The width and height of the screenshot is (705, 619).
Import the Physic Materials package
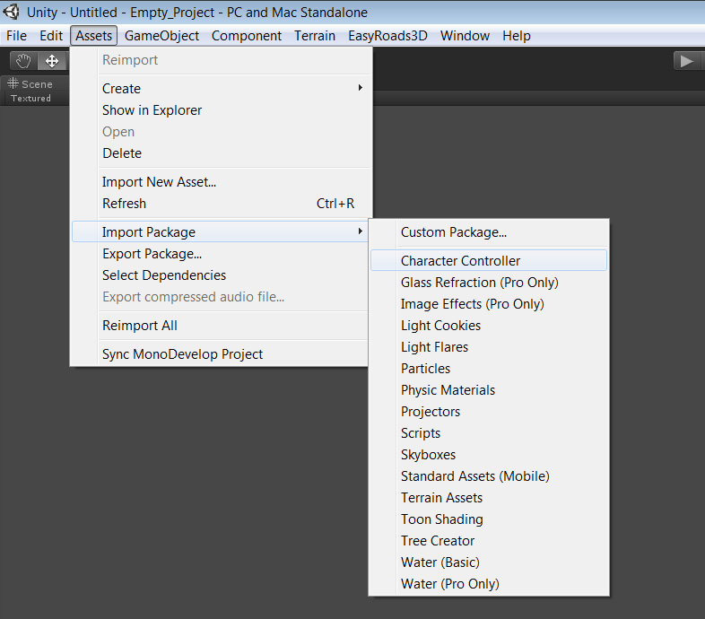(489, 390)
